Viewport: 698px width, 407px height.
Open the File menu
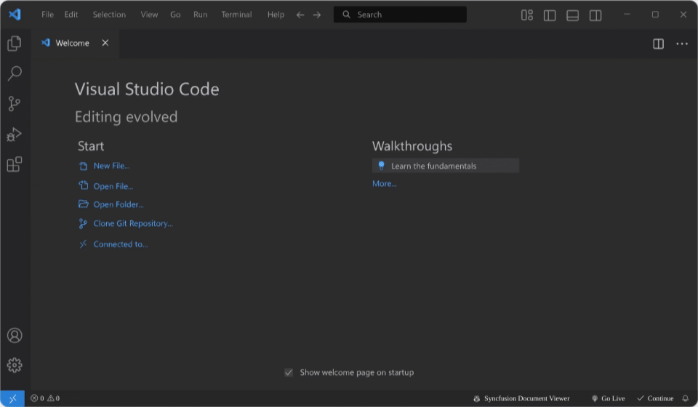(x=48, y=15)
